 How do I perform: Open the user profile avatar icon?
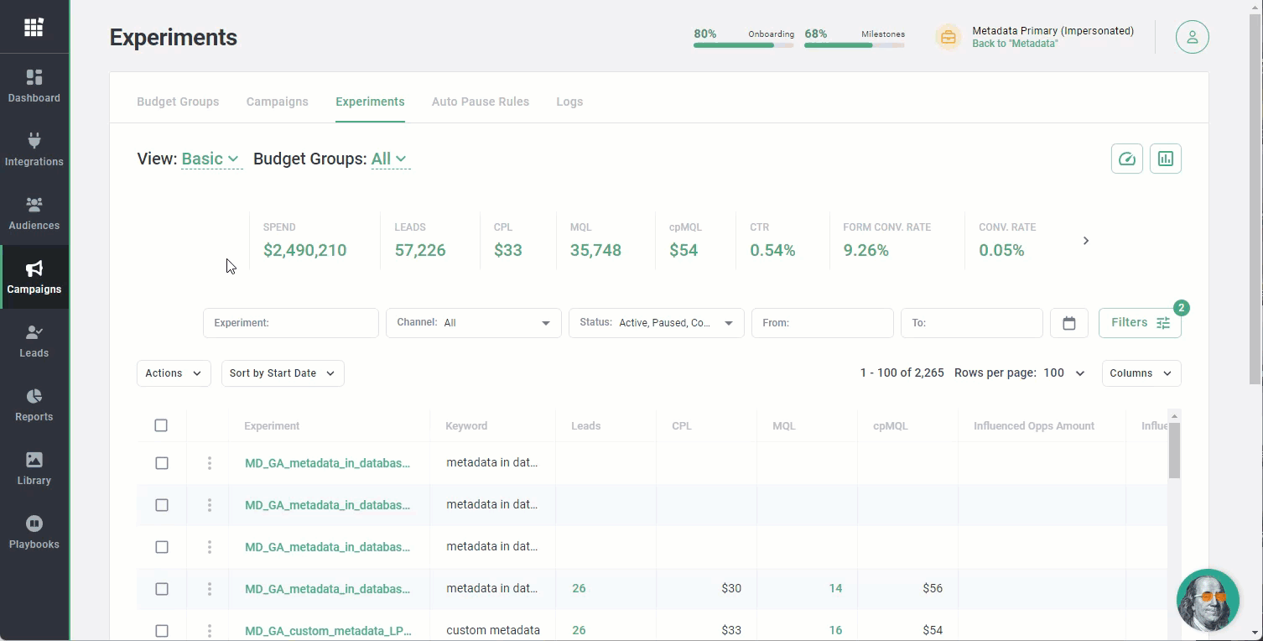(x=1192, y=38)
